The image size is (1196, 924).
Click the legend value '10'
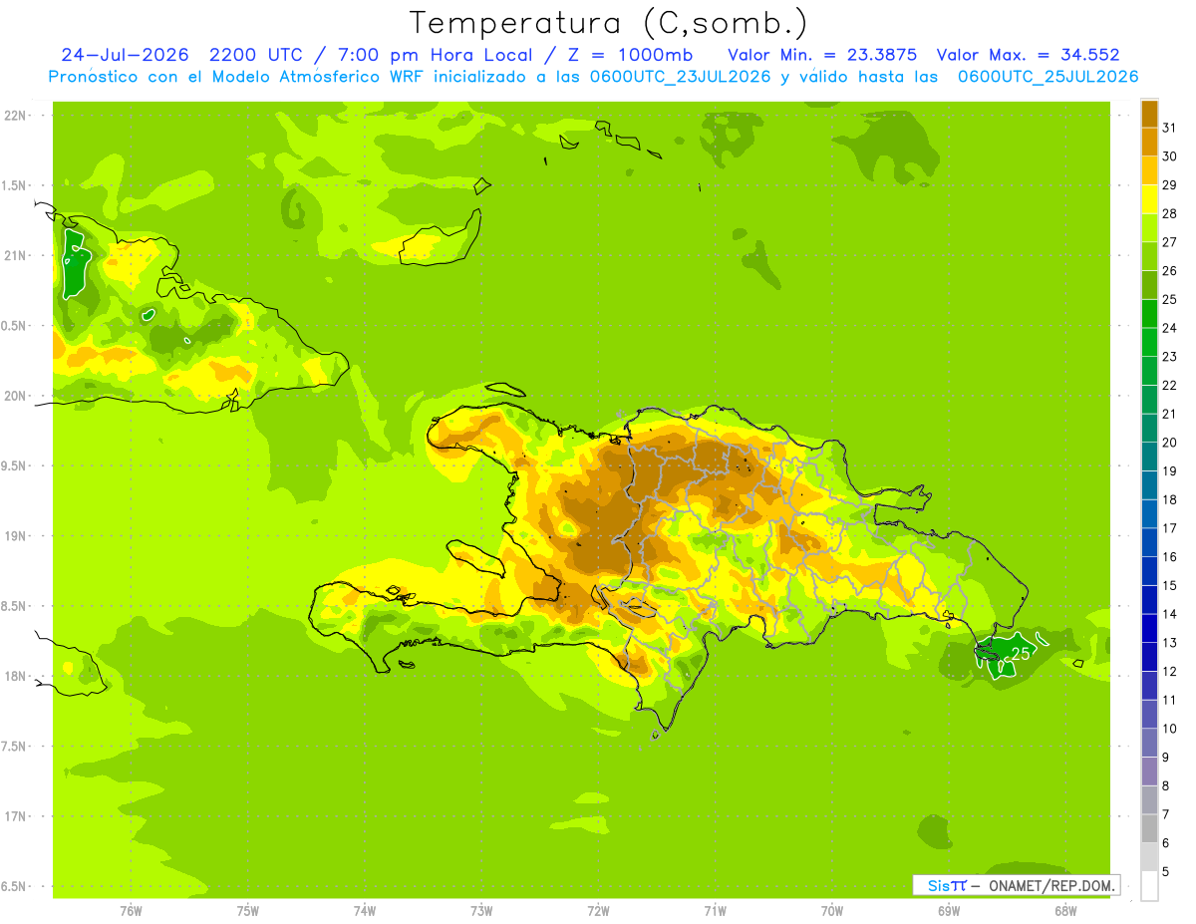click(1170, 729)
